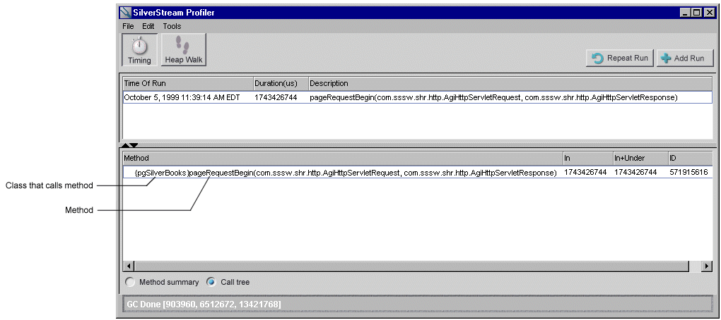
Task: Click the run duration value 1743426744
Action: pos(276,97)
